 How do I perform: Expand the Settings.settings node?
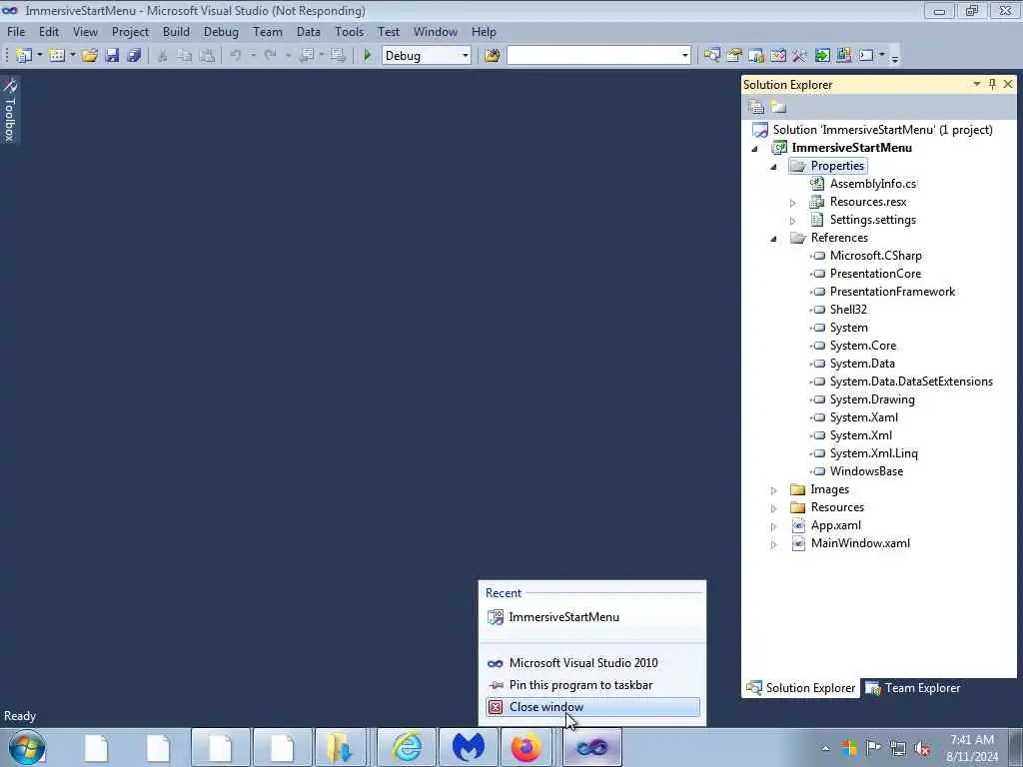coord(792,221)
